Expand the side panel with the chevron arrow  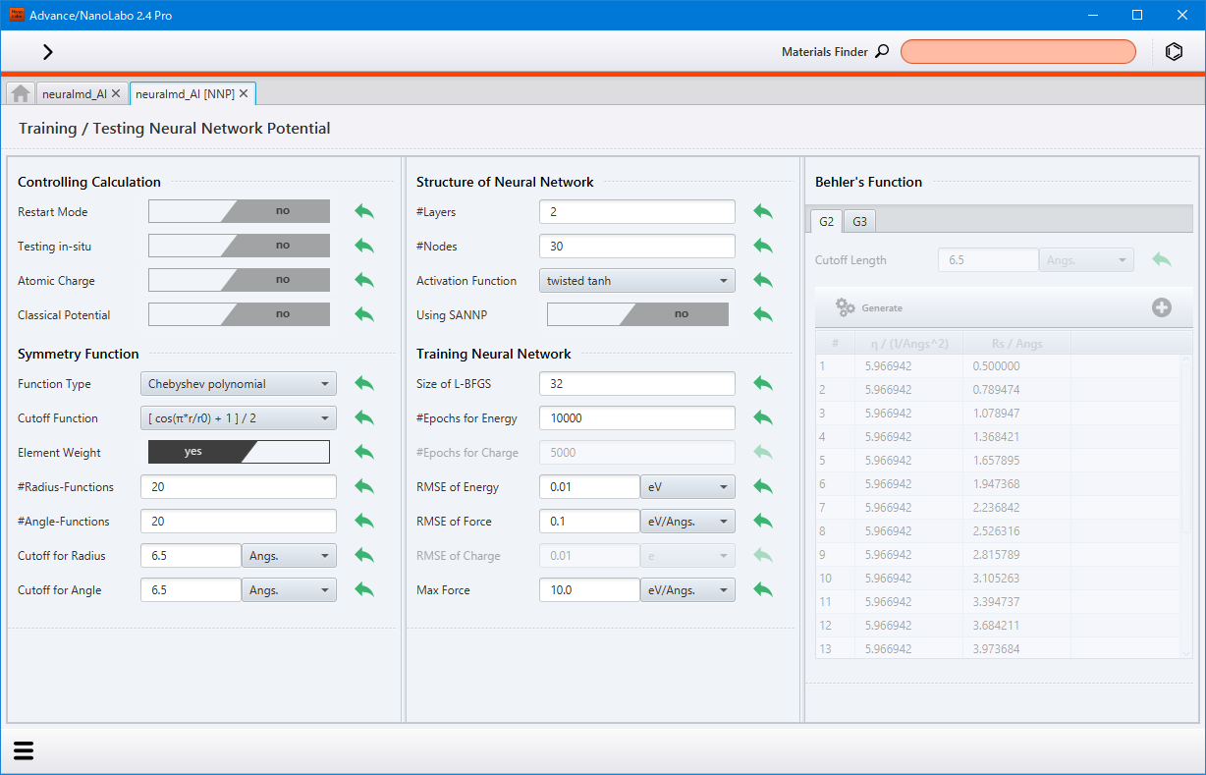pyautogui.click(x=47, y=52)
